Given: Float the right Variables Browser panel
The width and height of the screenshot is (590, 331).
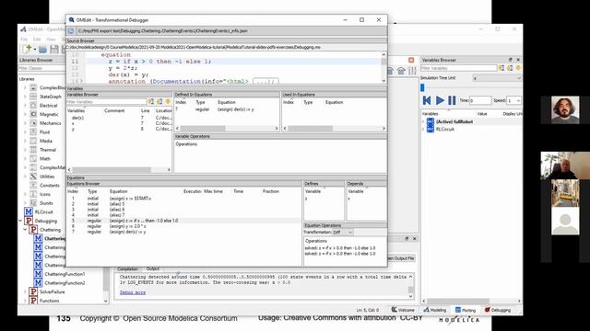Looking at the screenshot, I should [511, 60].
